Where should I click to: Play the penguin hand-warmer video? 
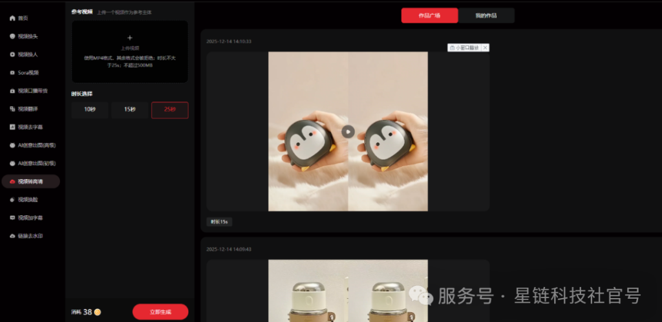(348, 132)
